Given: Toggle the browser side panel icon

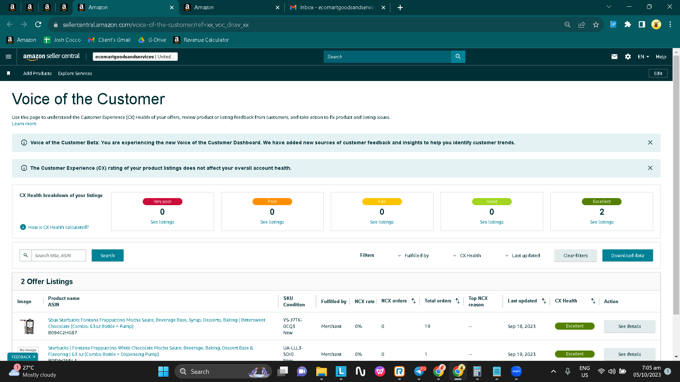Looking at the screenshot, I should click(x=642, y=24).
